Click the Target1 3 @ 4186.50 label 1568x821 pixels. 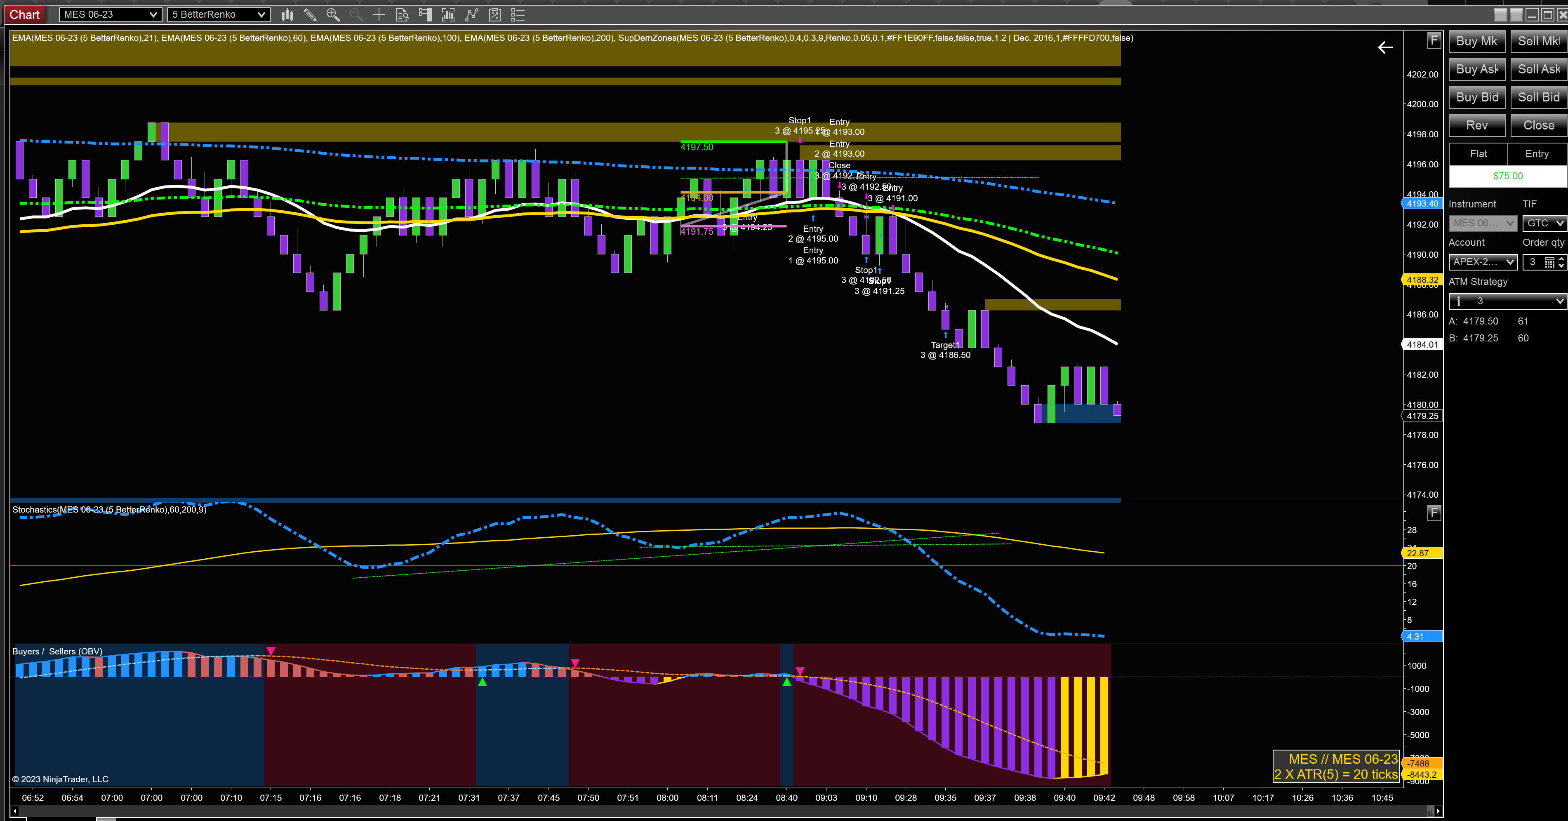pyautogui.click(x=945, y=350)
